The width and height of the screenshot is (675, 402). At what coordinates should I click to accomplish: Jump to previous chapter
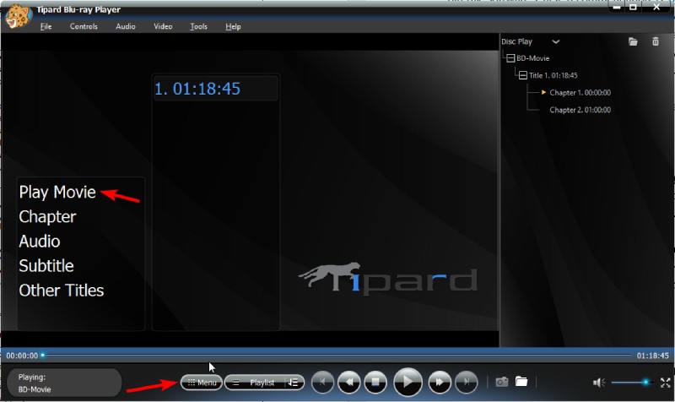tap(322, 382)
